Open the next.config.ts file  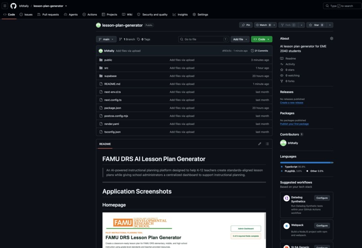tap(113, 100)
